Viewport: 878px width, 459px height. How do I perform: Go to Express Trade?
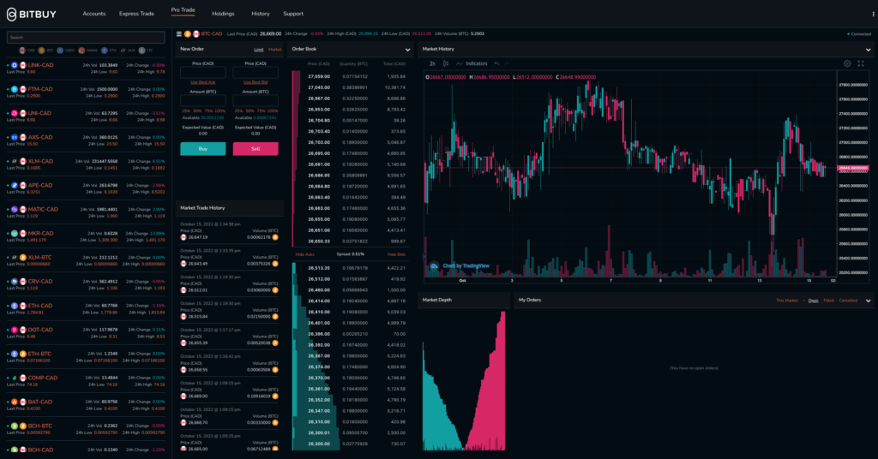point(136,14)
